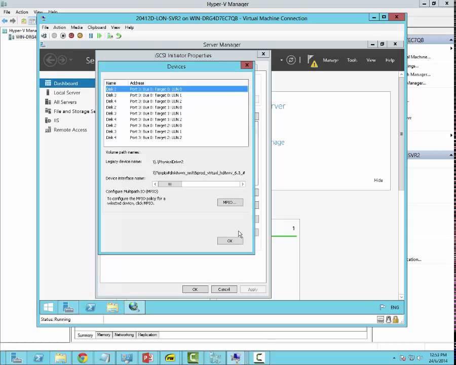Click left arrow of device interface scrollbar
Image resolution: width=456 pixels, height=365 pixels.
[155, 184]
